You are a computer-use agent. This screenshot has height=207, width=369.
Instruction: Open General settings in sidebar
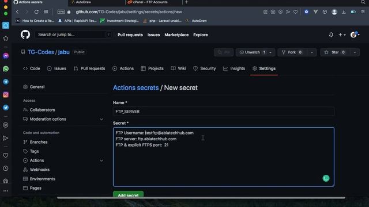tap(37, 87)
